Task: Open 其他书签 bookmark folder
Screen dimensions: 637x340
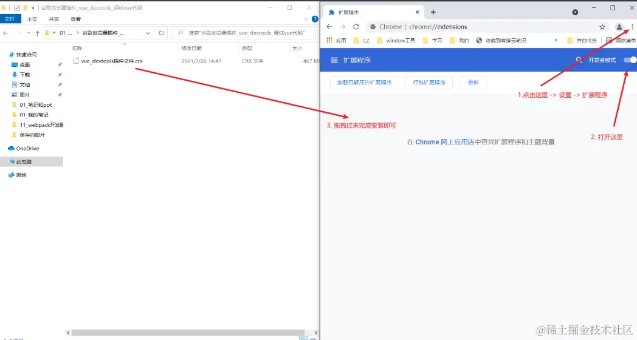Action: pos(582,40)
